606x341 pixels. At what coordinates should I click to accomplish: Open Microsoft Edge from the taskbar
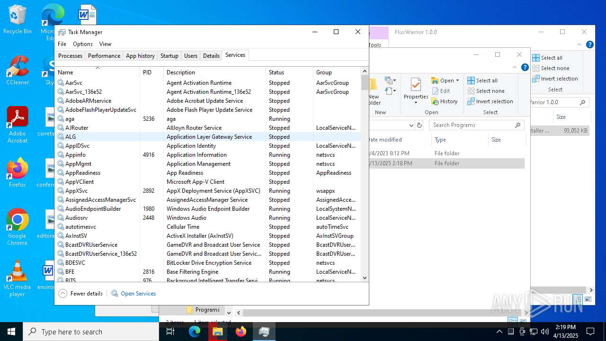pos(195,332)
